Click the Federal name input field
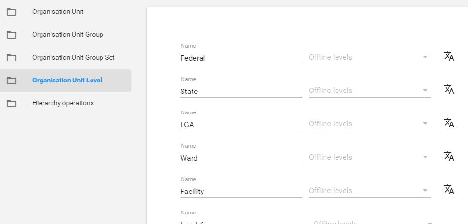468x224 pixels. point(241,58)
